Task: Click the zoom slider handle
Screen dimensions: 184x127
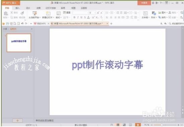Action: click(162, 125)
